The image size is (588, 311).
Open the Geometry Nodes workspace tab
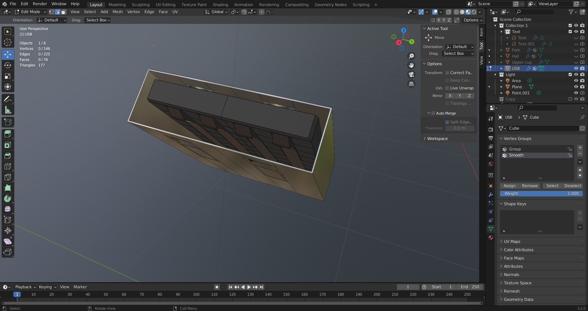[x=330, y=5]
